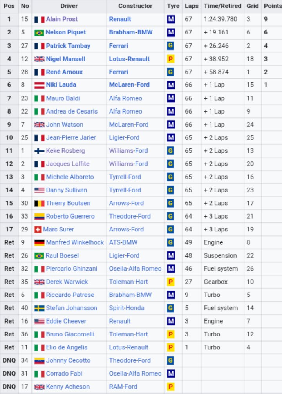This screenshot has width=282, height=394.
Task: Click the 'Suspension' retirement reason
Action: click(220, 255)
